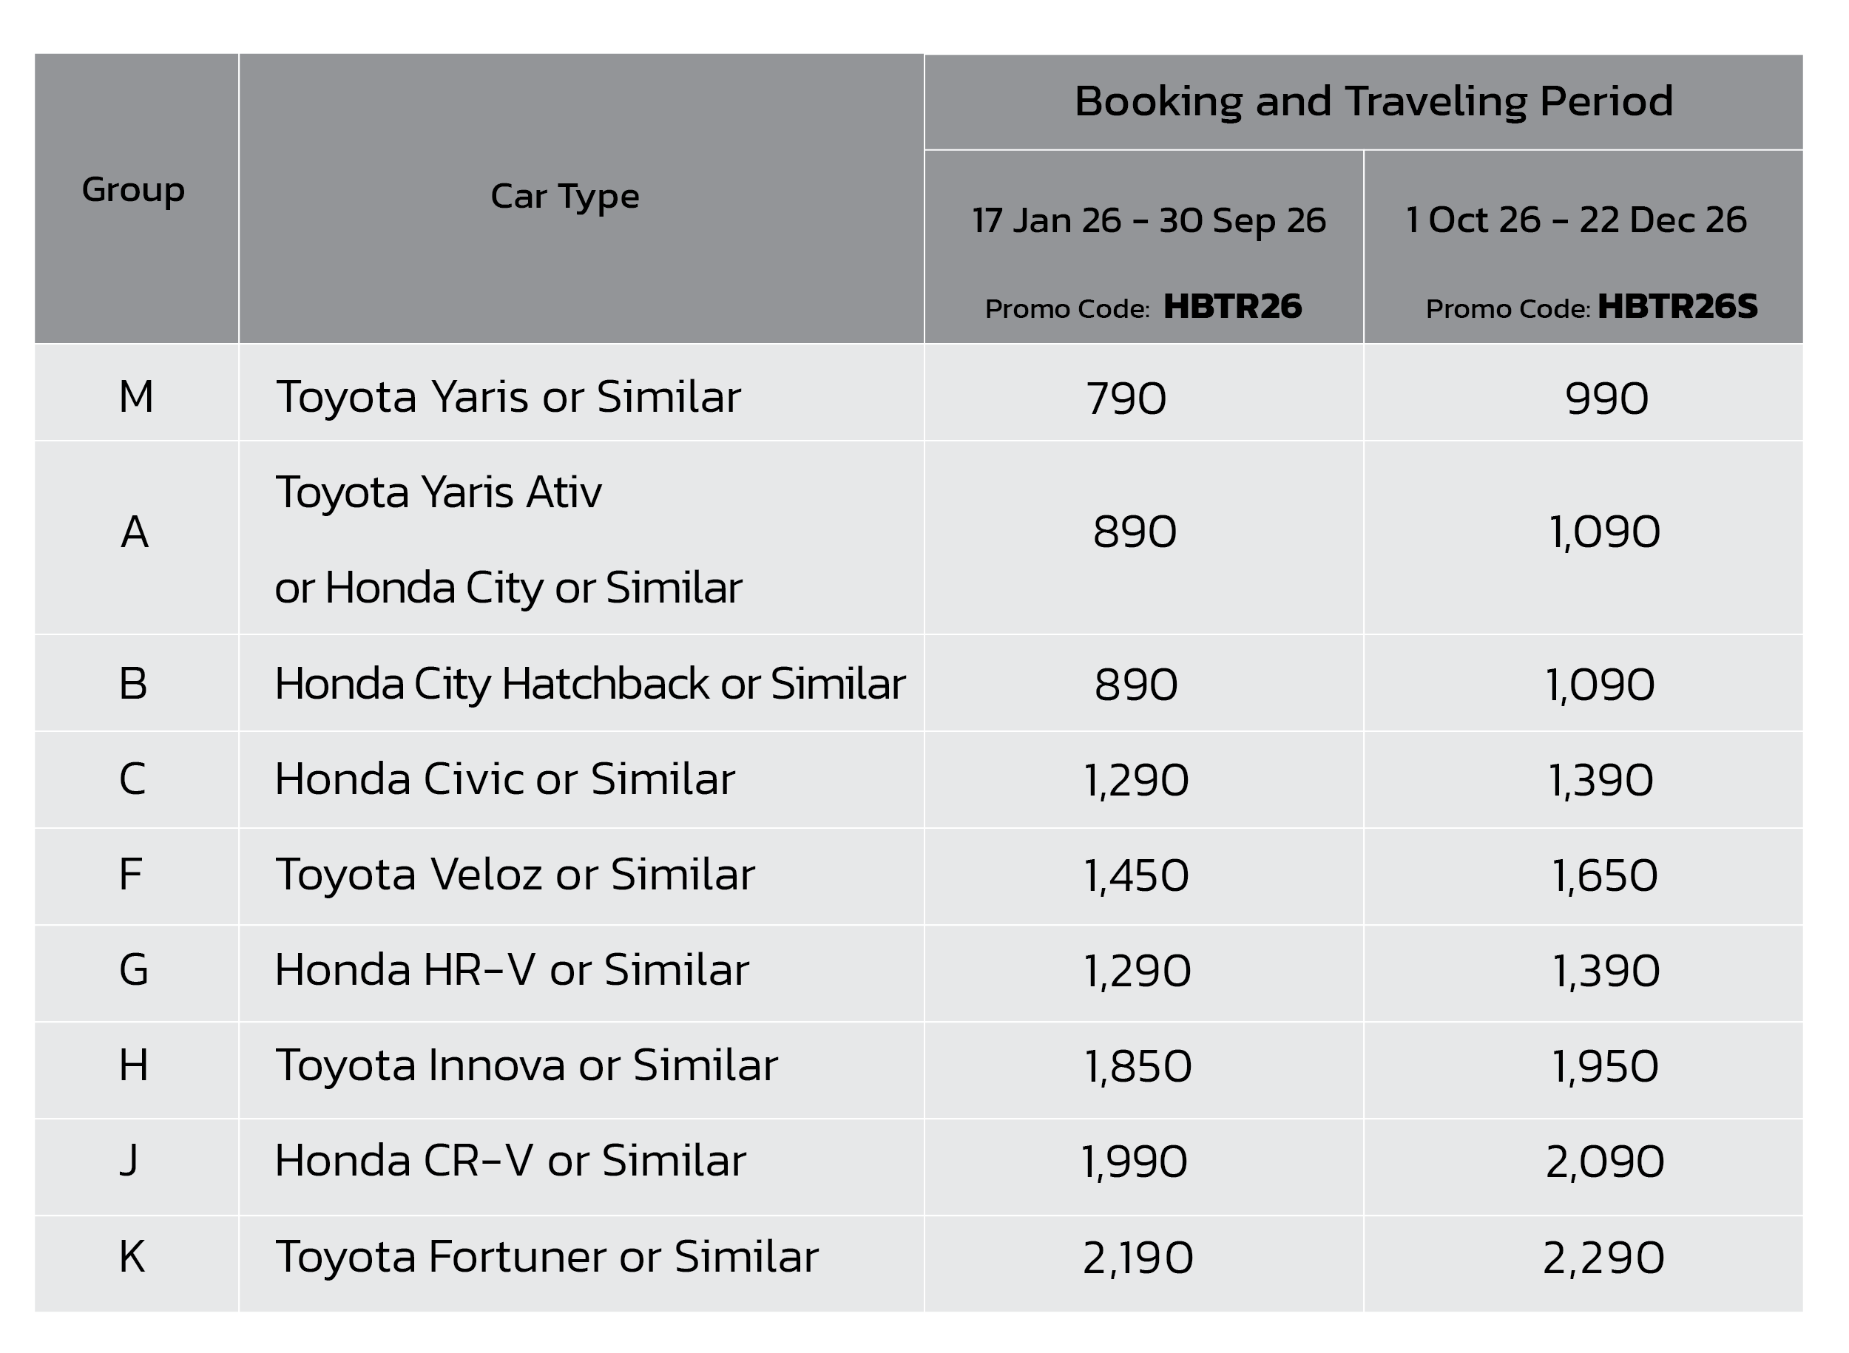Select promo code HBTR26S text
Image resolution: width=1849 pixels, height=1353 pixels.
[x=1677, y=307]
